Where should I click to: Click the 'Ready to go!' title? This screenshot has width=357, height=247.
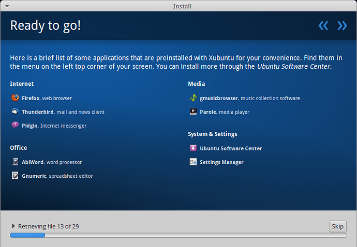coord(46,25)
